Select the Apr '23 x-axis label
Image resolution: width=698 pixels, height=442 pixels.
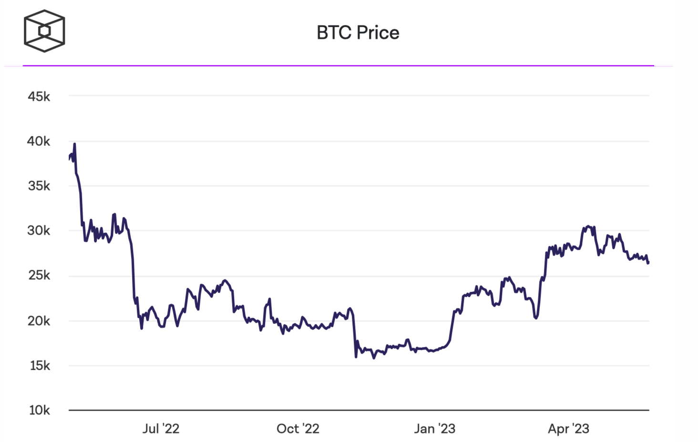(x=568, y=429)
